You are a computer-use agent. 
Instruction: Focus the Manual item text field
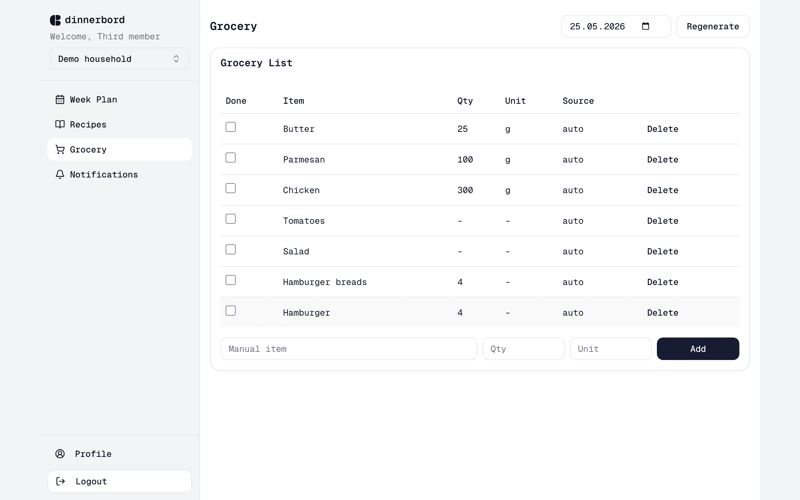click(349, 348)
